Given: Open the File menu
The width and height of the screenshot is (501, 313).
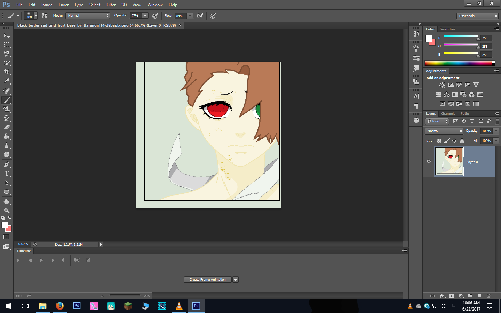Looking at the screenshot, I should point(19,5).
